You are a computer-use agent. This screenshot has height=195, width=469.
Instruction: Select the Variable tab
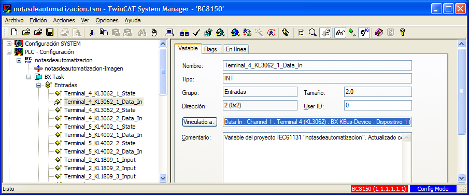[188, 49]
